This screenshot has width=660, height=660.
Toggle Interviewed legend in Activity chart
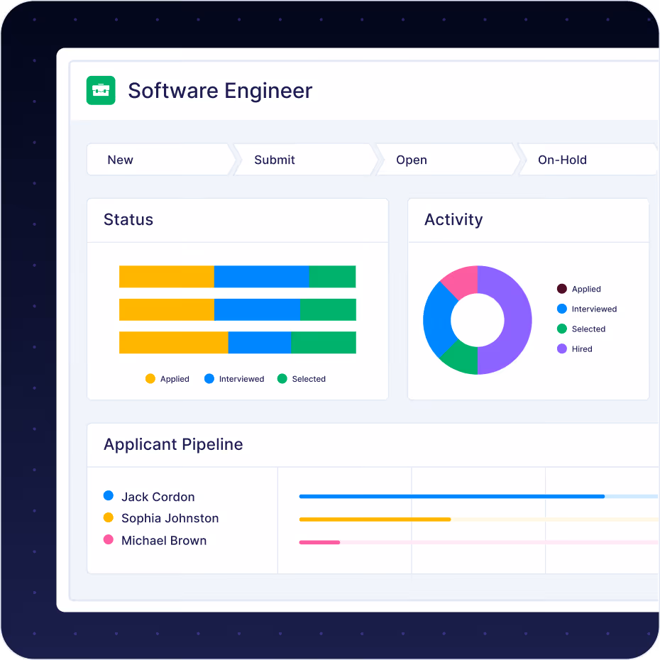(x=587, y=309)
